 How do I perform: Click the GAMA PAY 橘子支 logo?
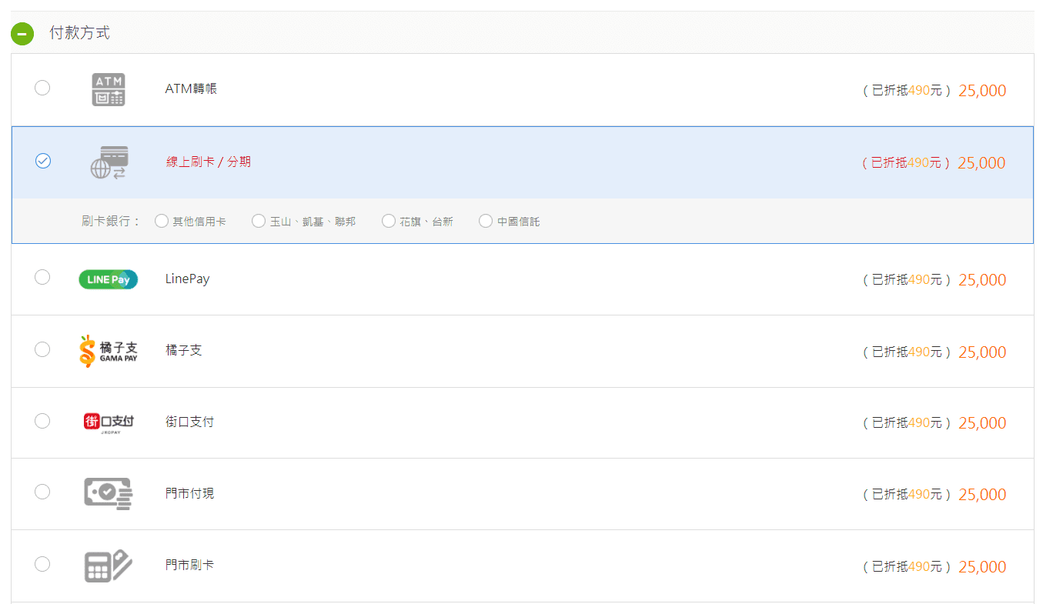(109, 351)
